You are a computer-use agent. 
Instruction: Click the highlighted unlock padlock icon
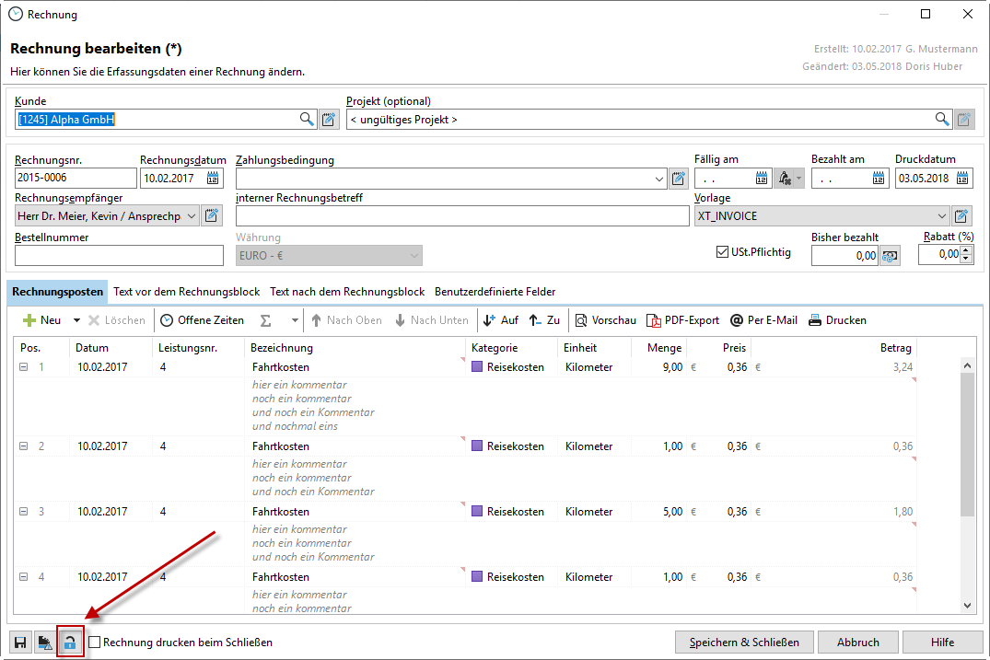(70, 643)
